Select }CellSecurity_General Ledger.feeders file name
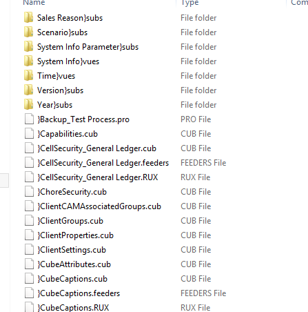 pos(103,163)
